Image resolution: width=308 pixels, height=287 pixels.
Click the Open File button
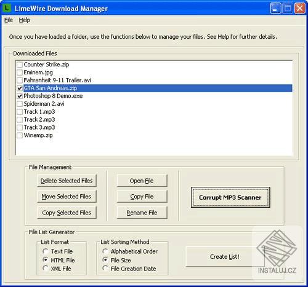[x=142, y=181]
